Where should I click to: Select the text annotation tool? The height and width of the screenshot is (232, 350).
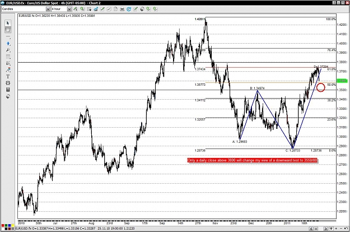8,76
